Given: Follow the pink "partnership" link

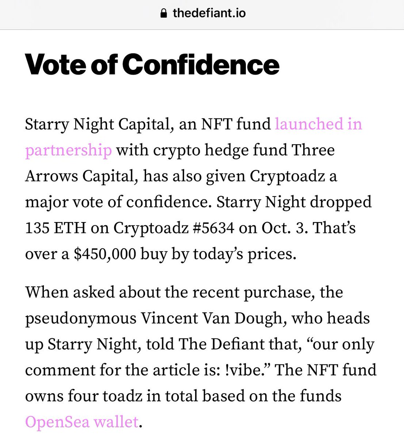Looking at the screenshot, I should (68, 151).
